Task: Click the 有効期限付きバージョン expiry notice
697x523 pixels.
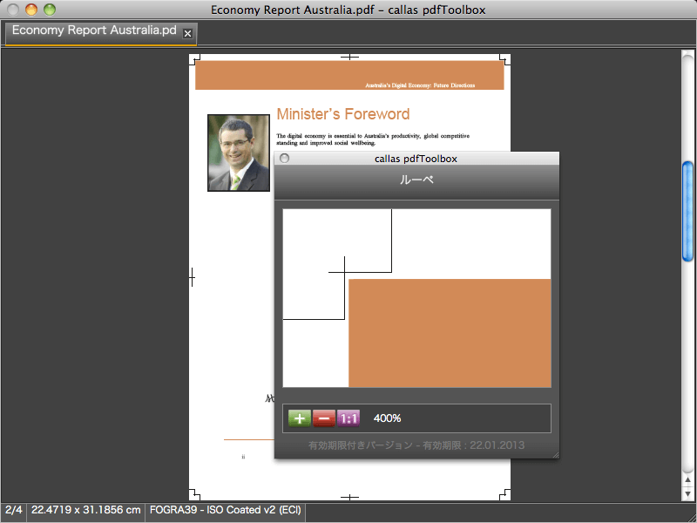Action: [x=416, y=445]
